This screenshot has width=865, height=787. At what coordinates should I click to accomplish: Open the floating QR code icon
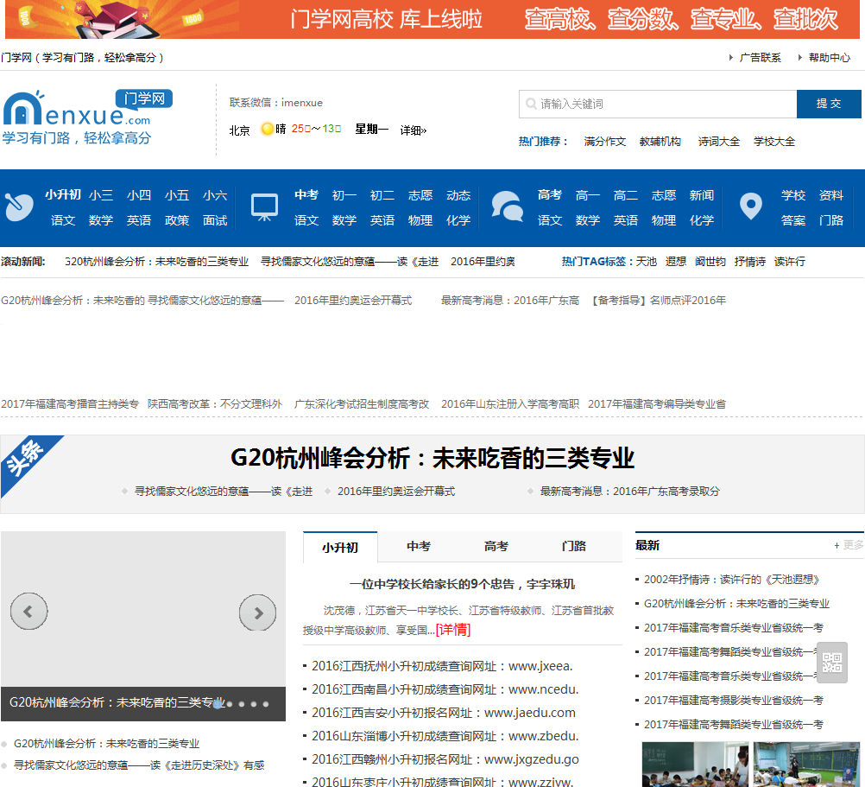pyautogui.click(x=832, y=663)
